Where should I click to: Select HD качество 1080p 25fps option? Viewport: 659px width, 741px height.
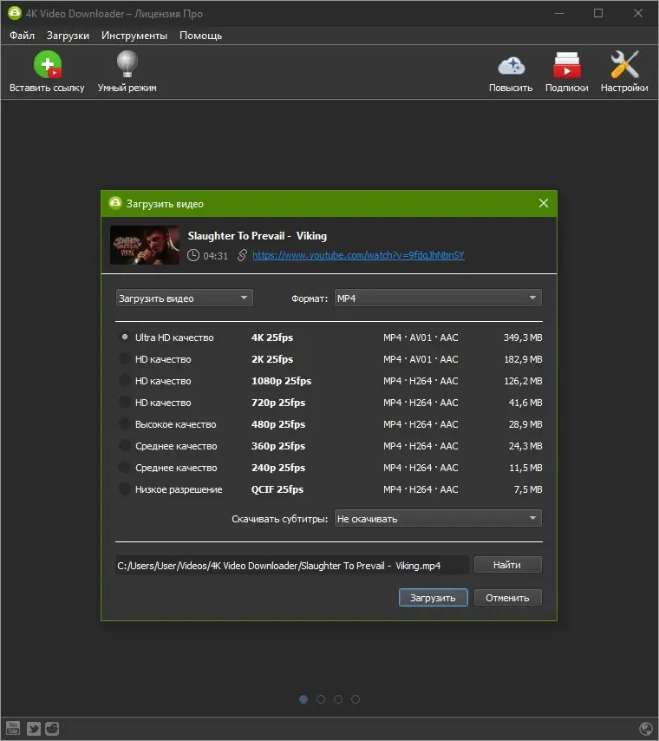(125, 380)
